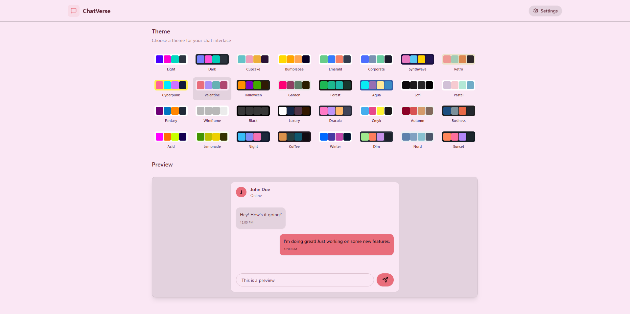Select the Light theme swatch
The width and height of the screenshot is (630, 314).
171,63
